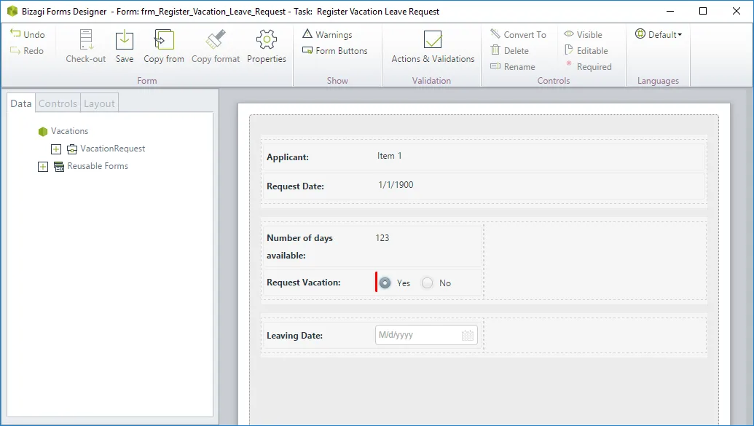Toggle the Visible property
The height and width of the screenshot is (426, 754).
(584, 34)
